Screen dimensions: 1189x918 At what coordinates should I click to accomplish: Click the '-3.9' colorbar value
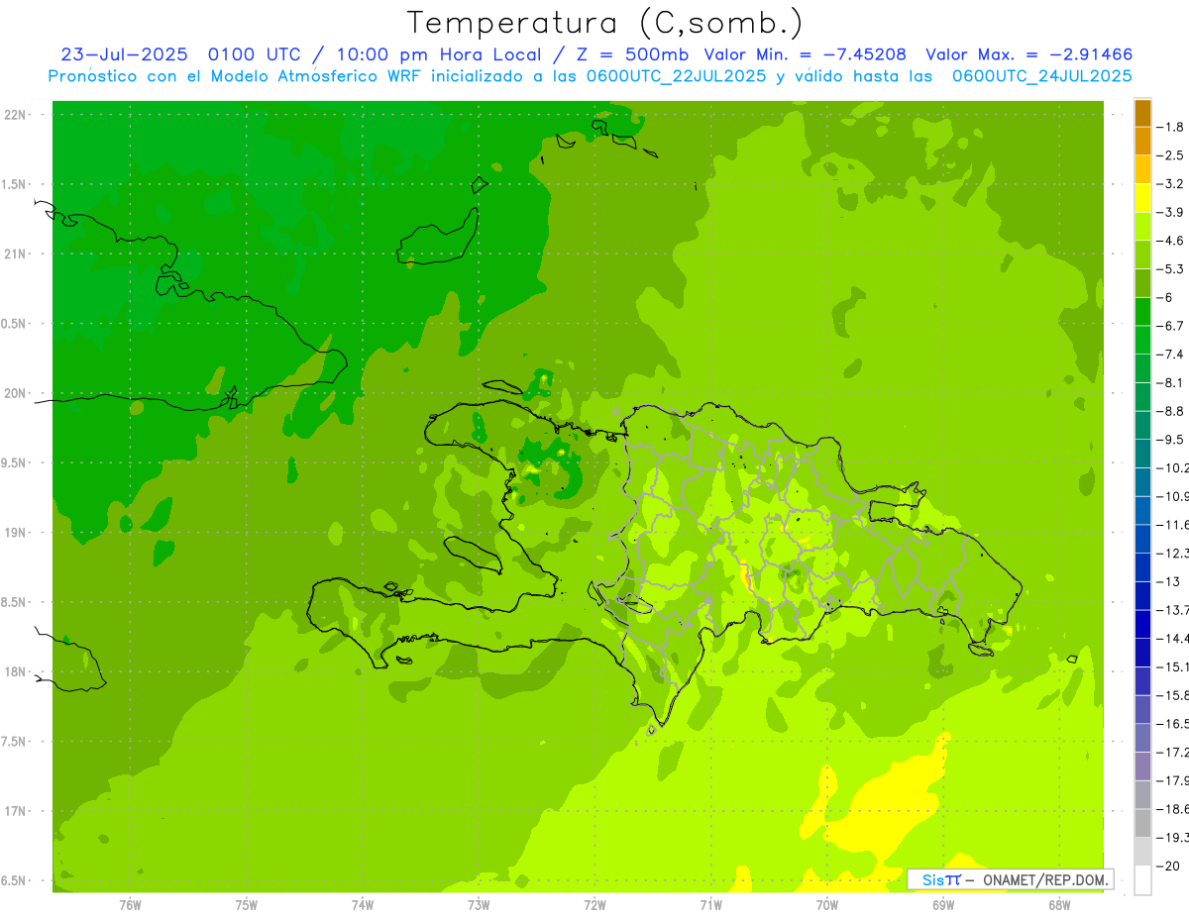tap(1171, 212)
